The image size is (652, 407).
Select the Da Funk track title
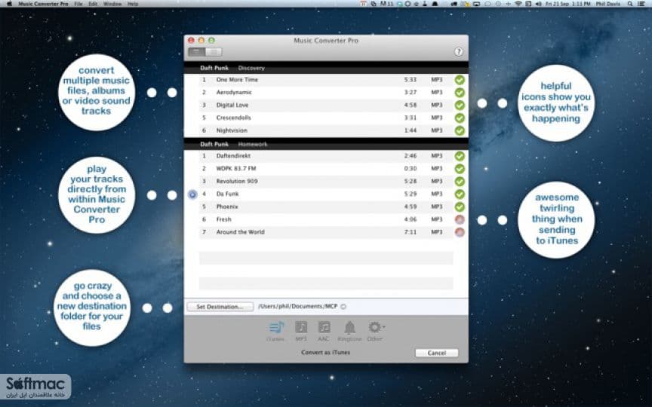[x=227, y=194]
